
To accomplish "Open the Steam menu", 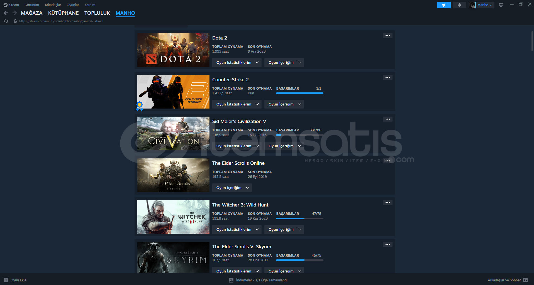I will [14, 5].
